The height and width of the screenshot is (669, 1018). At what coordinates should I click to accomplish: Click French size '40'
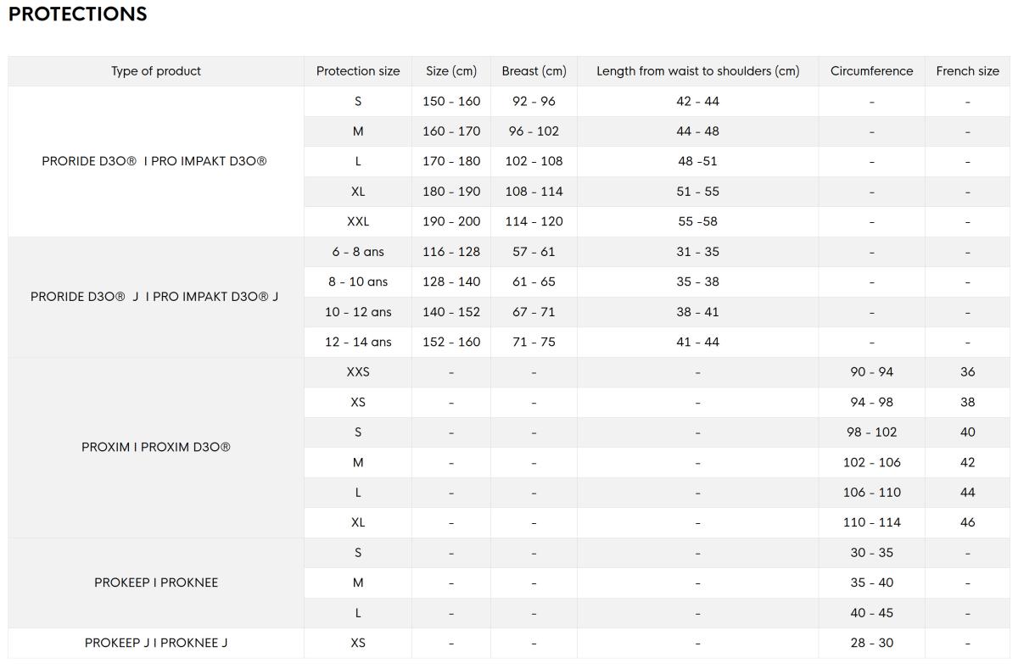[967, 432]
